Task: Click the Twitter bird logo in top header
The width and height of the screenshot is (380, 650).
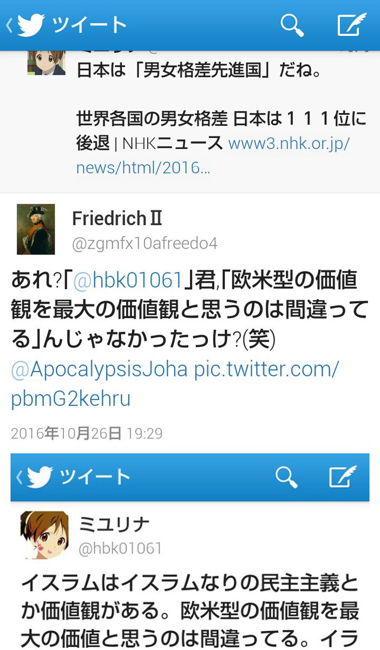Action: point(30,25)
